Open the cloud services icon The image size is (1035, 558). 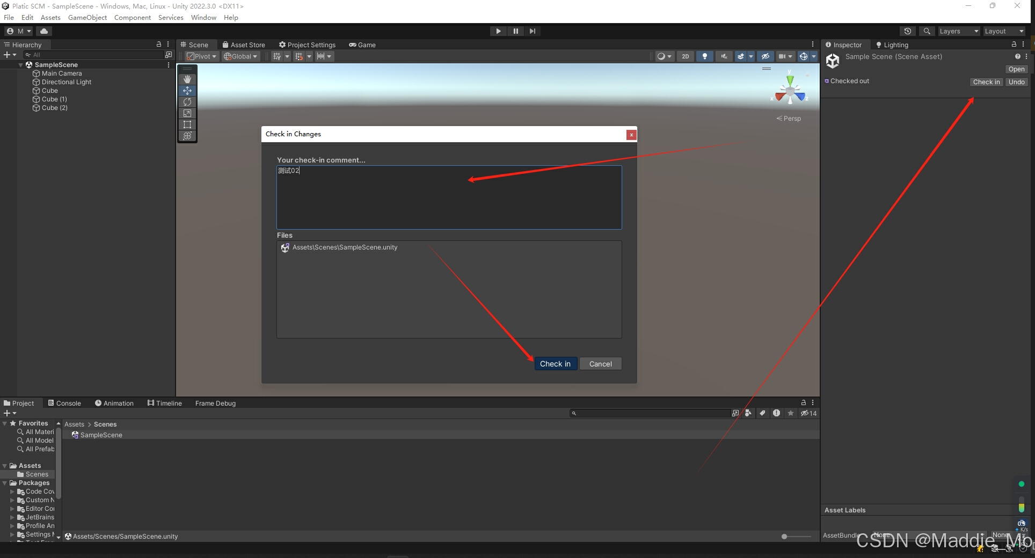[44, 31]
